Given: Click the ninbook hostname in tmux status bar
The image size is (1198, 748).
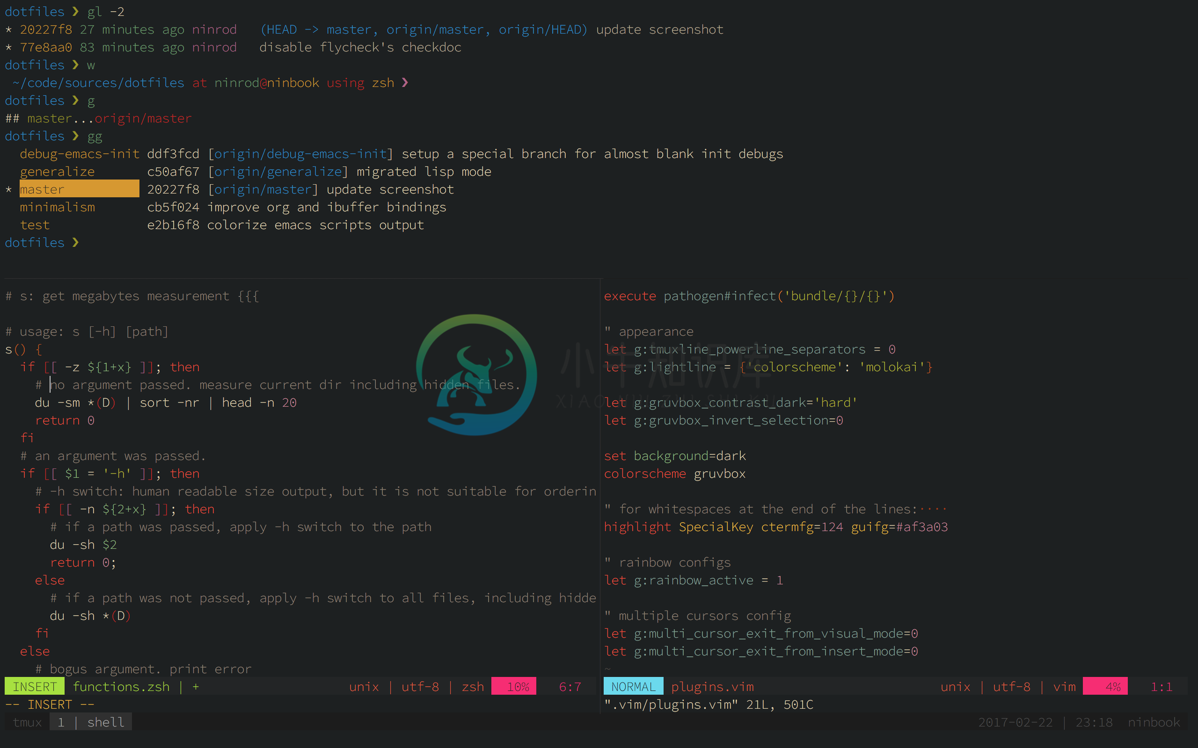Looking at the screenshot, I should (1154, 723).
